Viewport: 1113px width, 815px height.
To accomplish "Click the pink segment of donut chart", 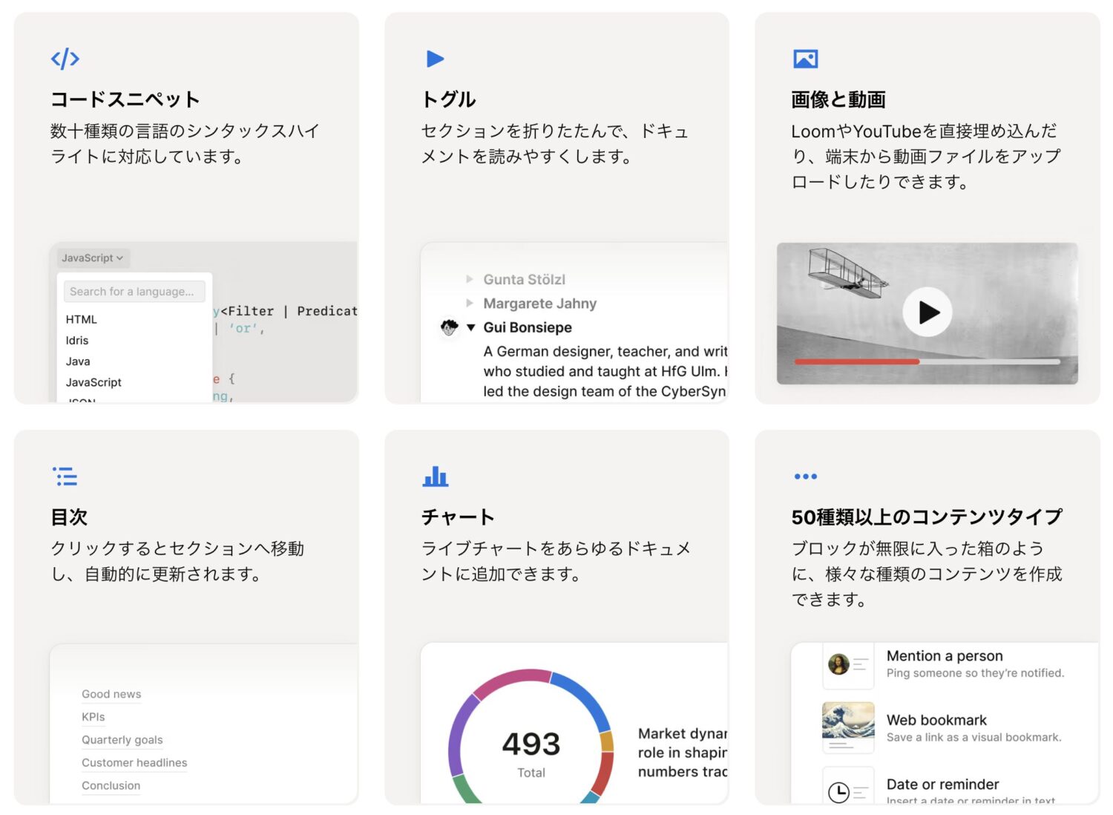I will pos(513,681).
